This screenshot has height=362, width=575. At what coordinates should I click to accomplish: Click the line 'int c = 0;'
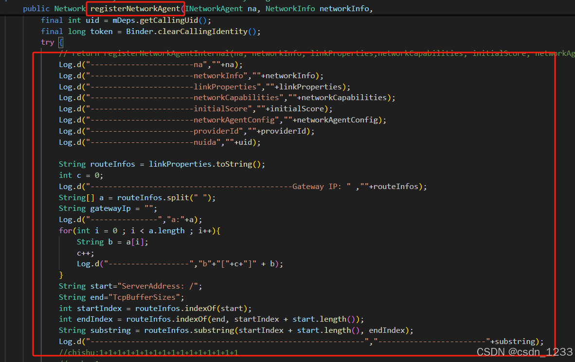tap(81, 175)
